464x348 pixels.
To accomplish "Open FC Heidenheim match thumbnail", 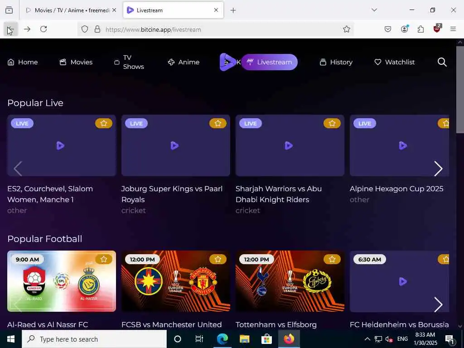I will pos(400,281).
